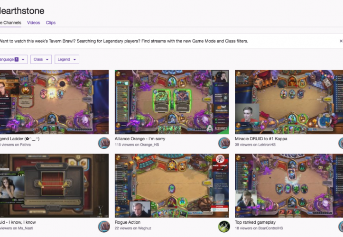Image resolution: width=343 pixels, height=237 pixels.
Task: Open the Miracle DRUID stream thumbnail
Action: (x=289, y=102)
